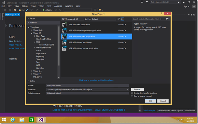Open the TOOLS menu
Screen dimensions: 198x124
tap(41, 6)
